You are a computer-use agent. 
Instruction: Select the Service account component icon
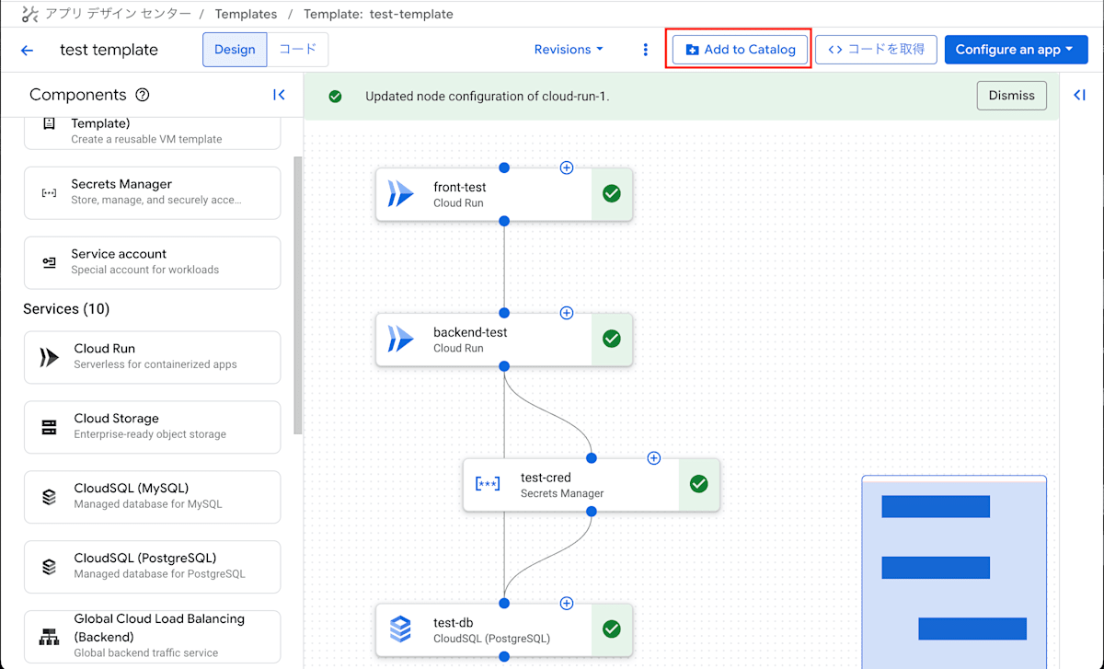pyautogui.click(x=49, y=262)
